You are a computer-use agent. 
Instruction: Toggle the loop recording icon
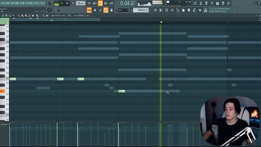tap(111, 3)
